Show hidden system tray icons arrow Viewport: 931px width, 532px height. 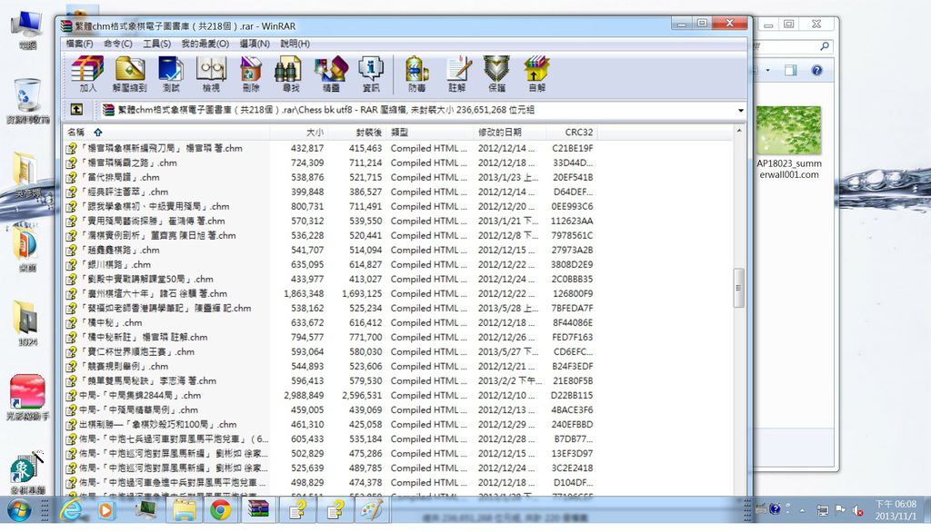pyautogui.click(x=802, y=510)
